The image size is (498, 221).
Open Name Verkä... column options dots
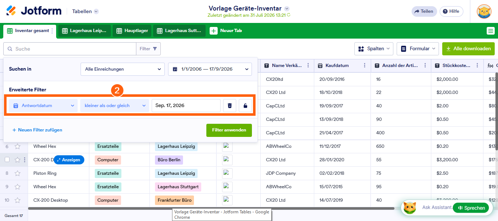point(308,66)
